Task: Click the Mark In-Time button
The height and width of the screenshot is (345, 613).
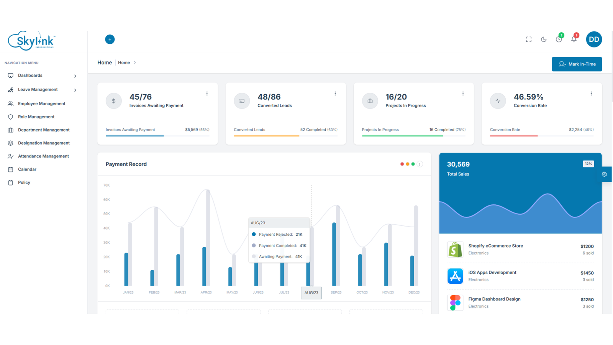Action: [x=577, y=64]
